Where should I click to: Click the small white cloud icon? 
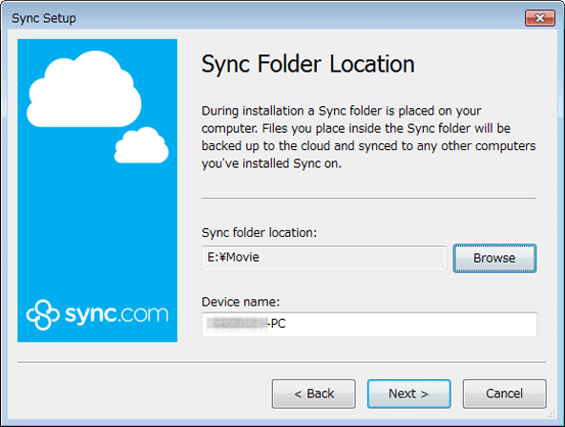(141, 145)
